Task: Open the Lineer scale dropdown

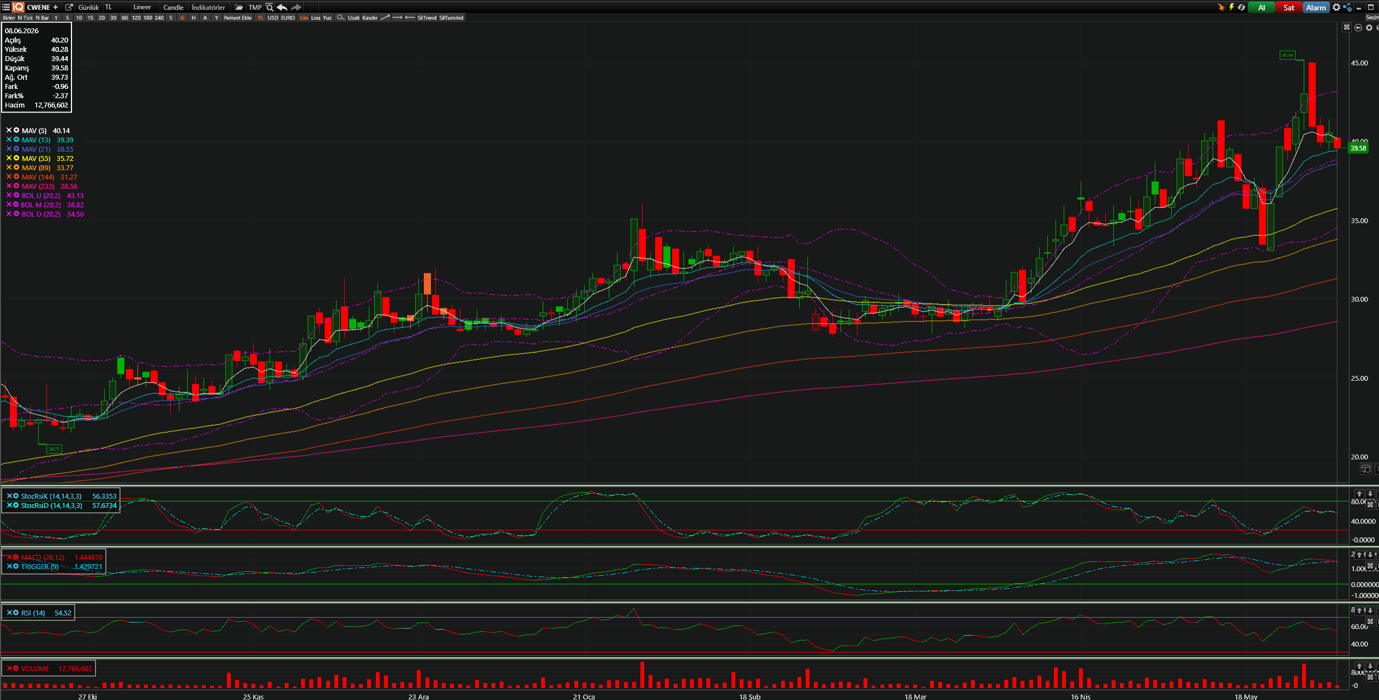Action: [145, 7]
